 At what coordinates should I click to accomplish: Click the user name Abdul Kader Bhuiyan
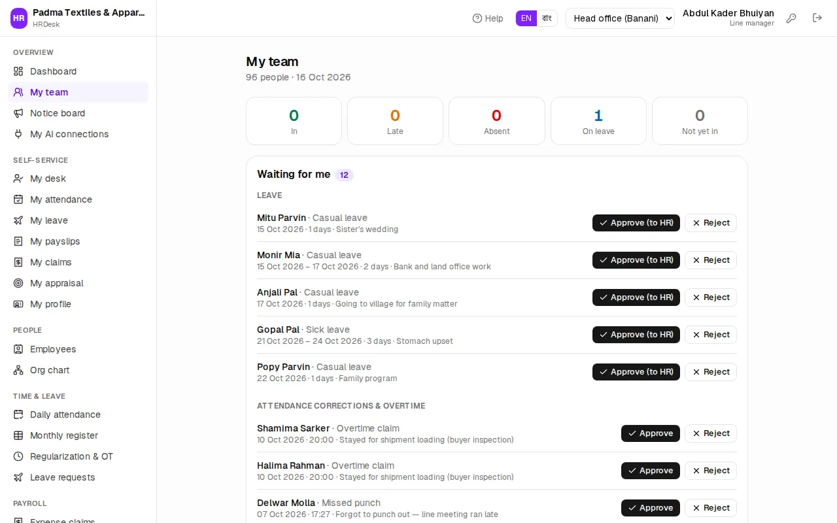(728, 13)
